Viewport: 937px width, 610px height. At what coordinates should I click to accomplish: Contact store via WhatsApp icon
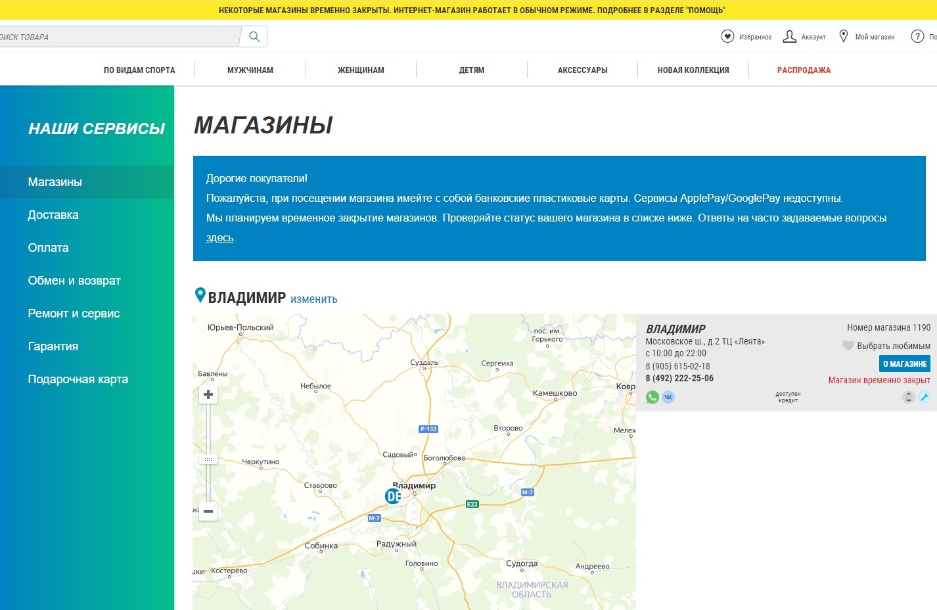coord(652,397)
